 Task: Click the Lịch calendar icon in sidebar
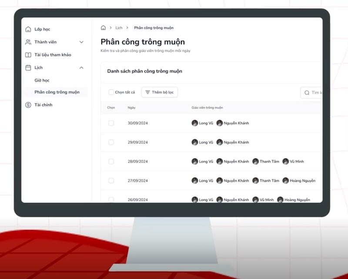(28, 67)
